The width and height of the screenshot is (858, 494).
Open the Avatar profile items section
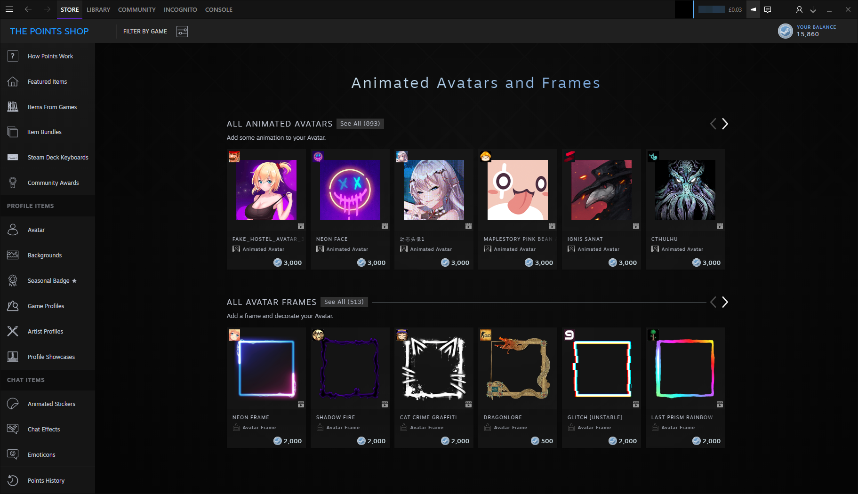click(x=36, y=230)
